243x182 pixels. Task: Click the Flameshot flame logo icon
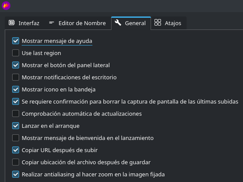(x=6, y=6)
